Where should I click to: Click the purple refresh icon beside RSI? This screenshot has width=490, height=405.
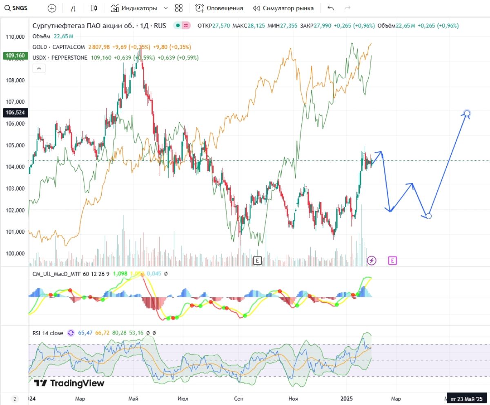point(71,333)
